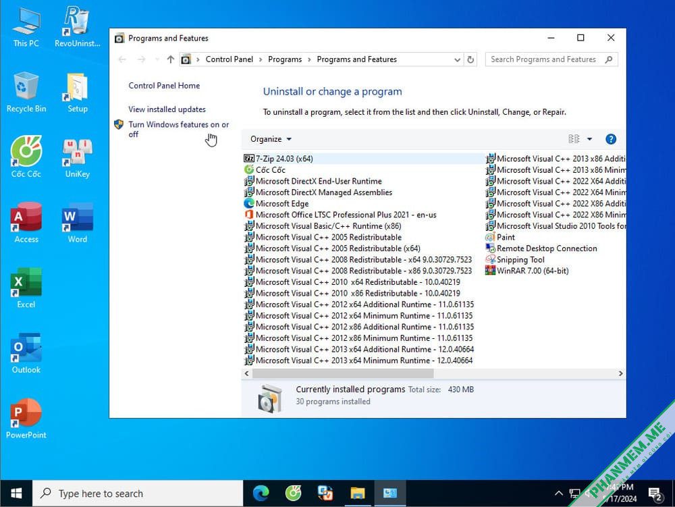Select Microsoft Edge in the program list
Viewport: 675px width, 507px height.
(276, 204)
